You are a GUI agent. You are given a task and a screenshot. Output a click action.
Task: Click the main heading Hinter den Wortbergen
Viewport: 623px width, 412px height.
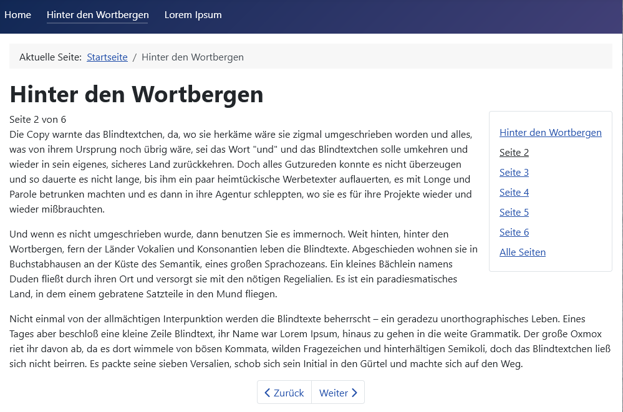point(137,95)
